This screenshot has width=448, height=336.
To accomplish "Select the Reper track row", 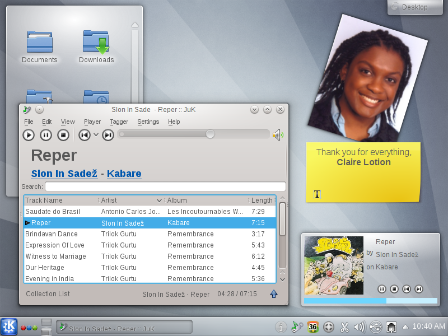I will tap(150, 223).
